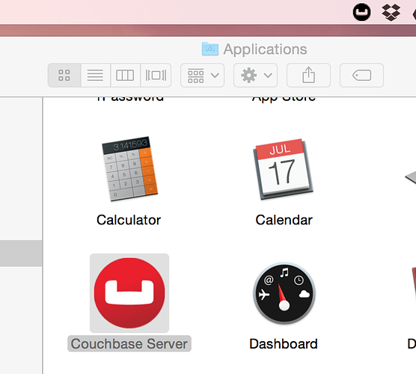Viewport: 416px width, 374px height.
Task: Switch to icon view
Action: click(64, 76)
